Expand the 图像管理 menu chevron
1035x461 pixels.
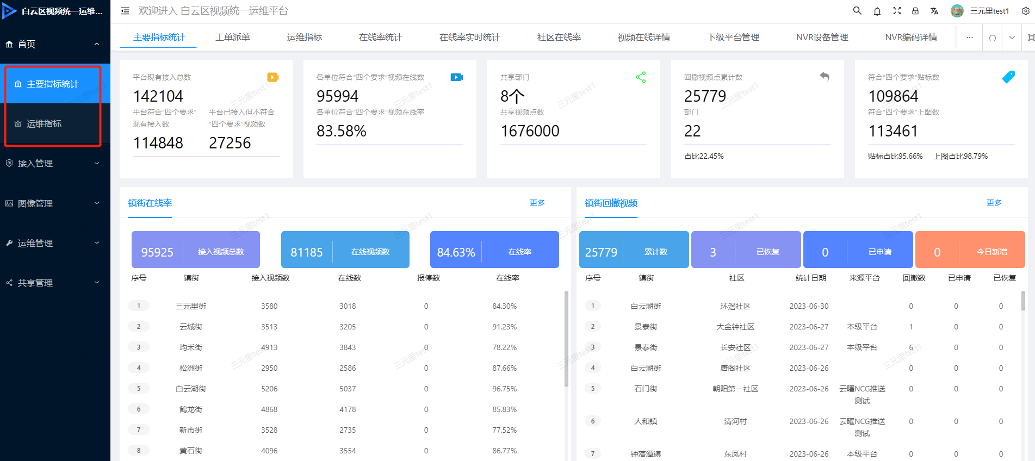97,203
